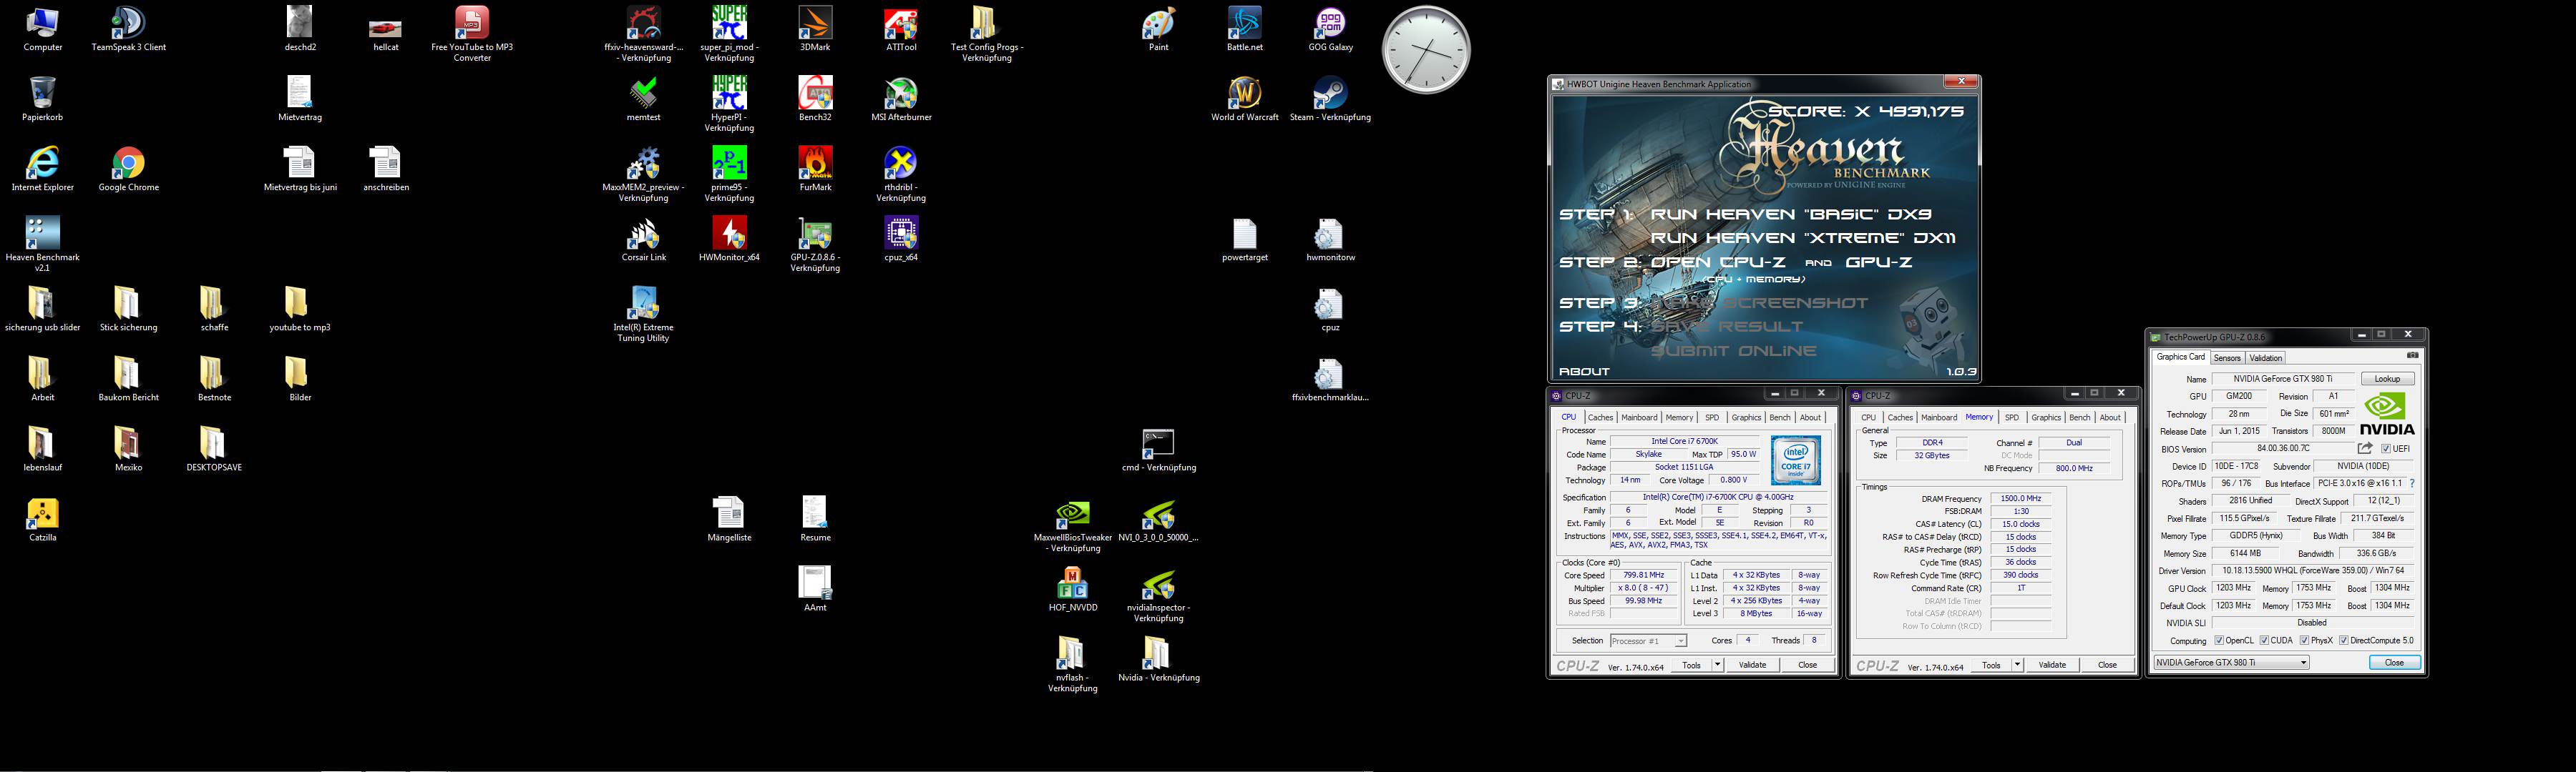Image resolution: width=2576 pixels, height=772 pixels.
Task: Expand the Tools arrow in the Memory tab CPU-Z window
Action: [2017, 665]
